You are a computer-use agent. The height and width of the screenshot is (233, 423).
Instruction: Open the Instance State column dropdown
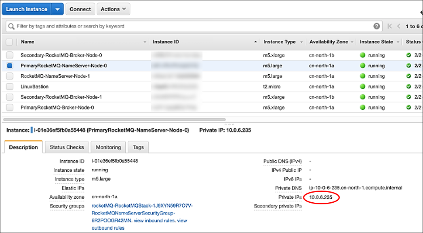click(x=398, y=42)
